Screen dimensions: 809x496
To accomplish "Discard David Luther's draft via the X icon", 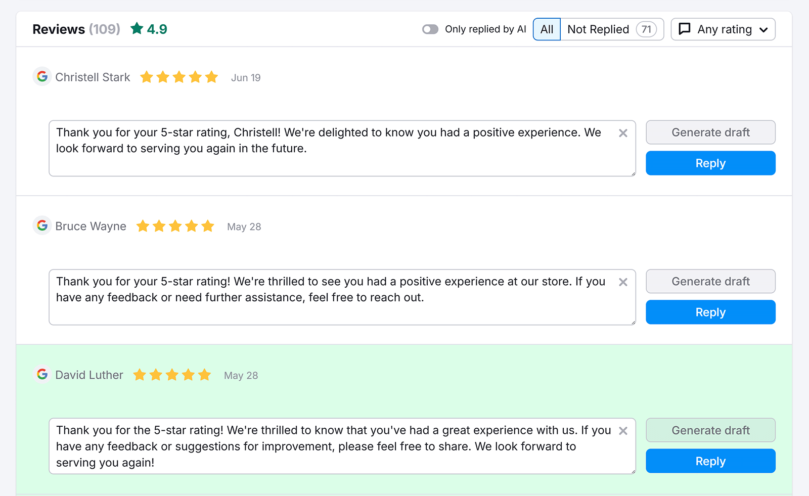I will point(623,431).
